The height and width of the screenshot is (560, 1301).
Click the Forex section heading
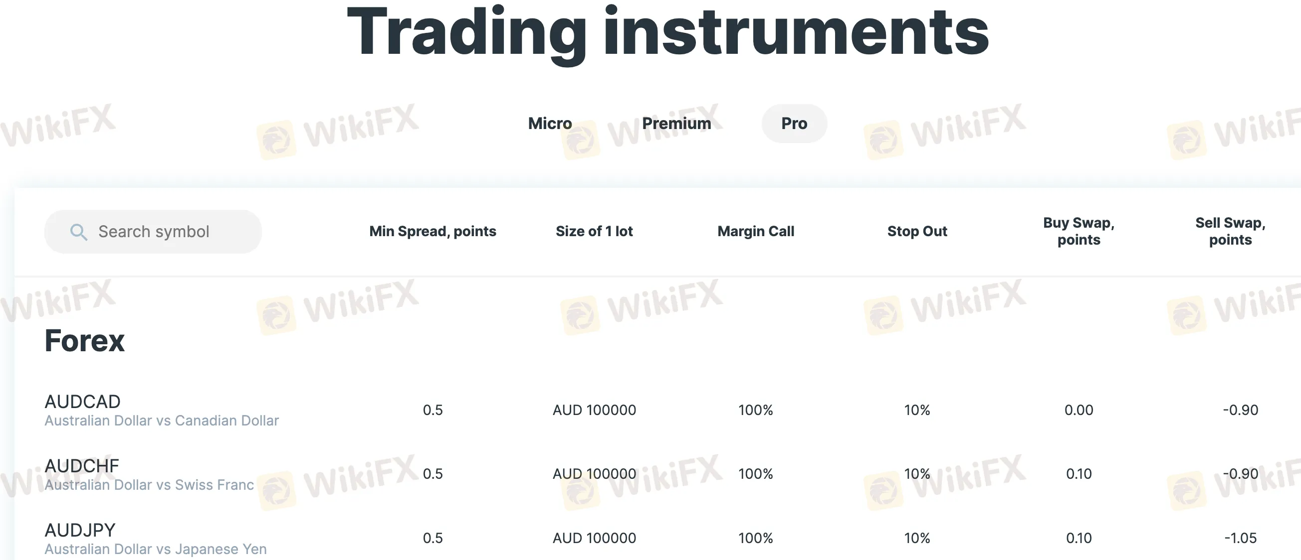tap(84, 341)
